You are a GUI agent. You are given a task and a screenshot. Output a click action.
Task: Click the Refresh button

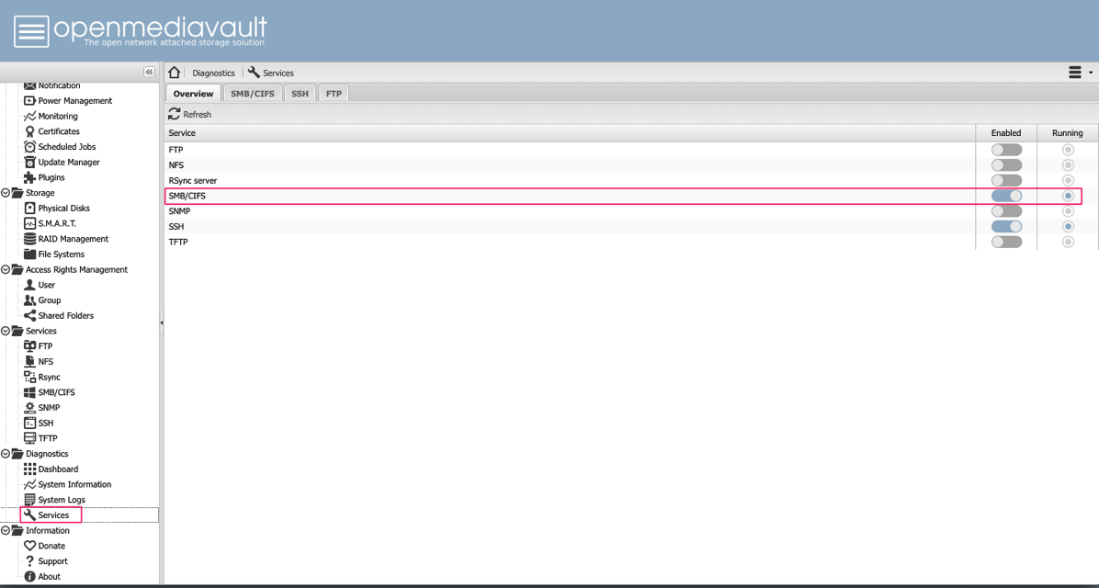(190, 114)
